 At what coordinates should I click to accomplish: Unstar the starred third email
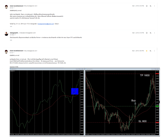[x=147, y=51]
